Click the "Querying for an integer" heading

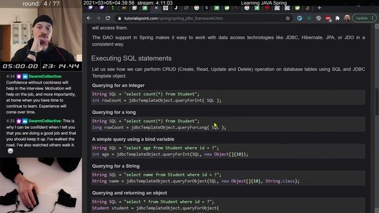click(x=118, y=85)
